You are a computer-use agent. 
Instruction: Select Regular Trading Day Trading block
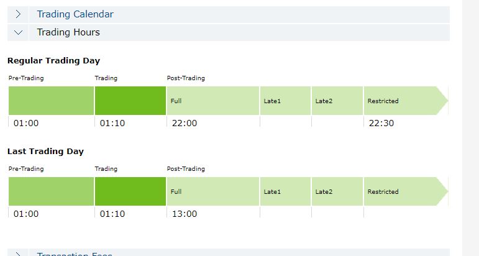130,101
